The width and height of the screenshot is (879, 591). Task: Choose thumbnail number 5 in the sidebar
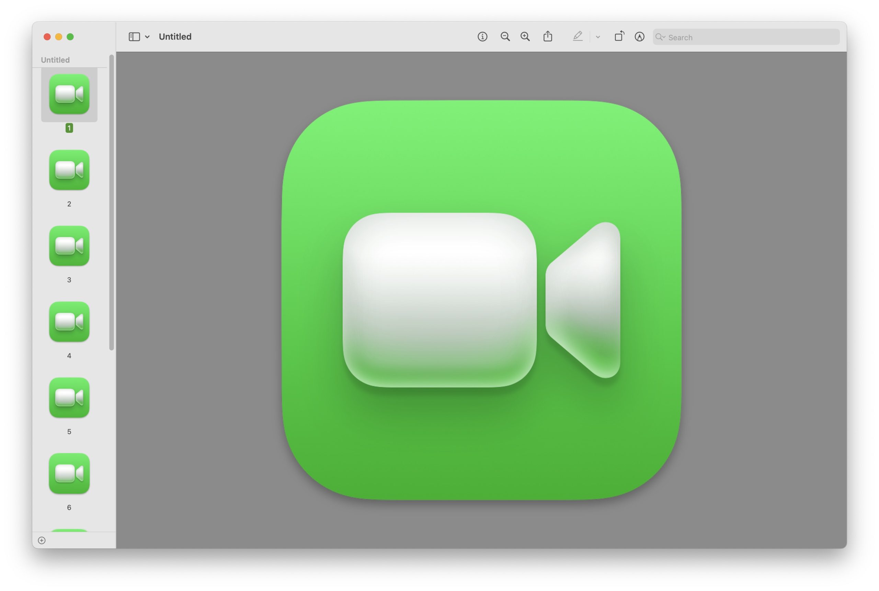pyautogui.click(x=69, y=397)
